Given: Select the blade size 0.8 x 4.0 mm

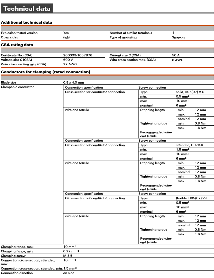Looking at the screenshot, I should (x=73, y=82).
